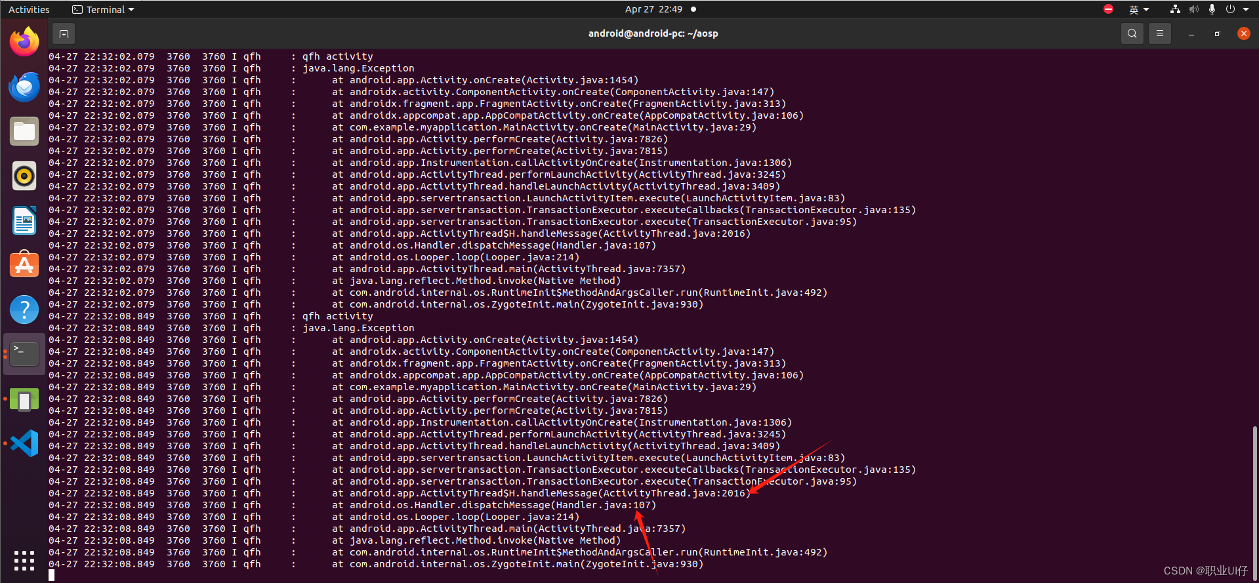Open the network status tray icon

tap(1175, 9)
